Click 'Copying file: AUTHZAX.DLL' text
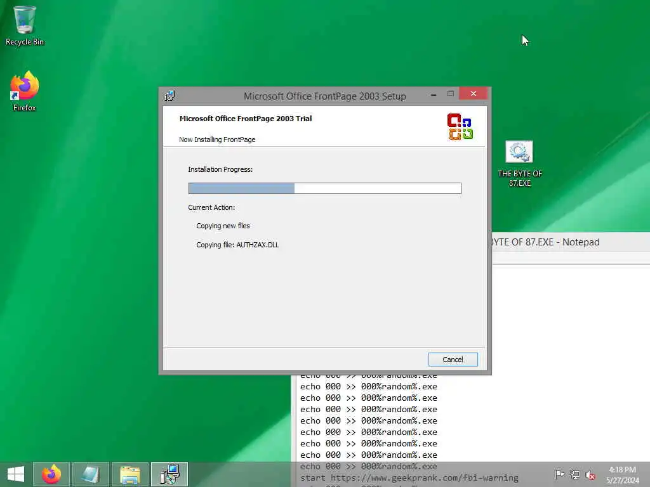 pyautogui.click(x=237, y=245)
